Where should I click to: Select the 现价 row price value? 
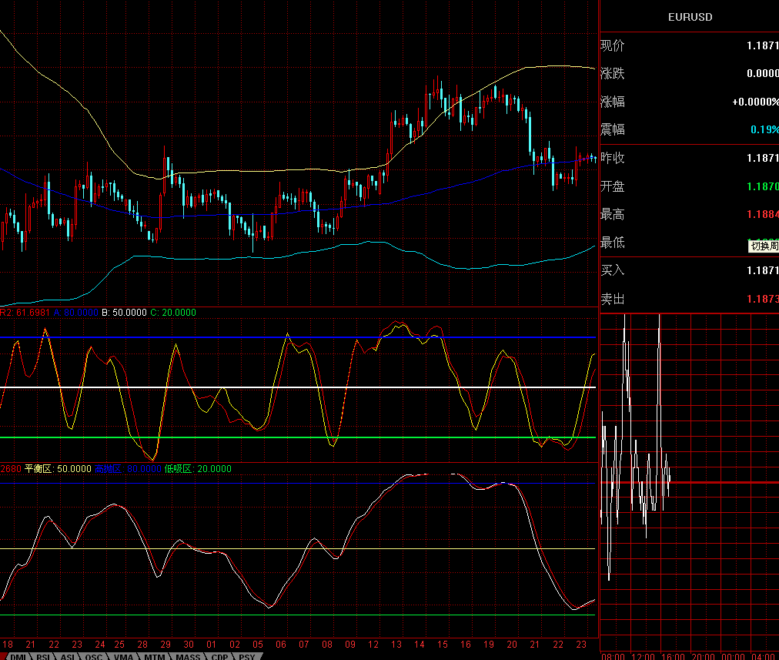coord(763,45)
